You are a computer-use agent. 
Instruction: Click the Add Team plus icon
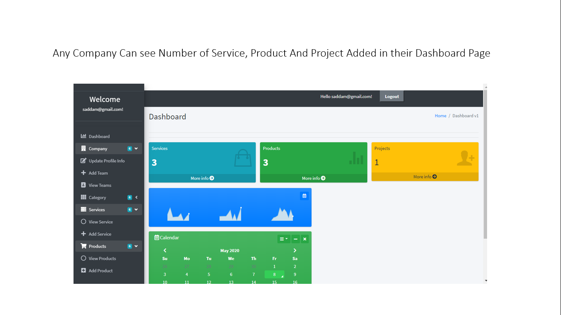[83, 173]
